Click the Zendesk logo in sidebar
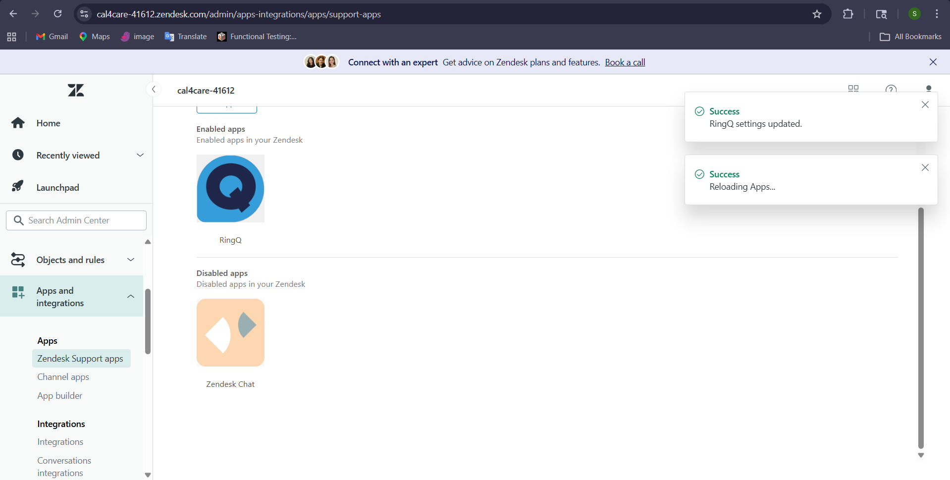 tap(76, 90)
